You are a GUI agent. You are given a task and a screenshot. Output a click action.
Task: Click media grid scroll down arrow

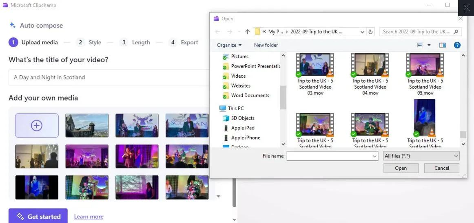point(218,197)
